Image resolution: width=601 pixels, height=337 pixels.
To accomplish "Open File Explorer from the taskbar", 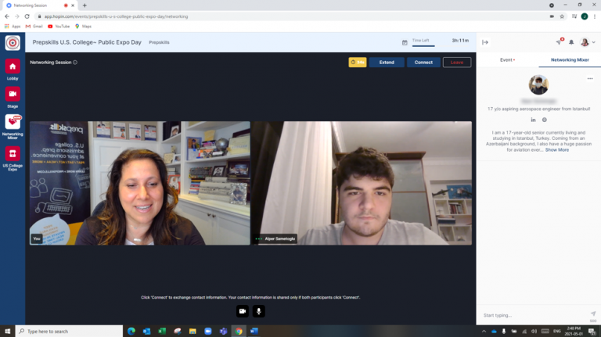I will [x=193, y=332].
